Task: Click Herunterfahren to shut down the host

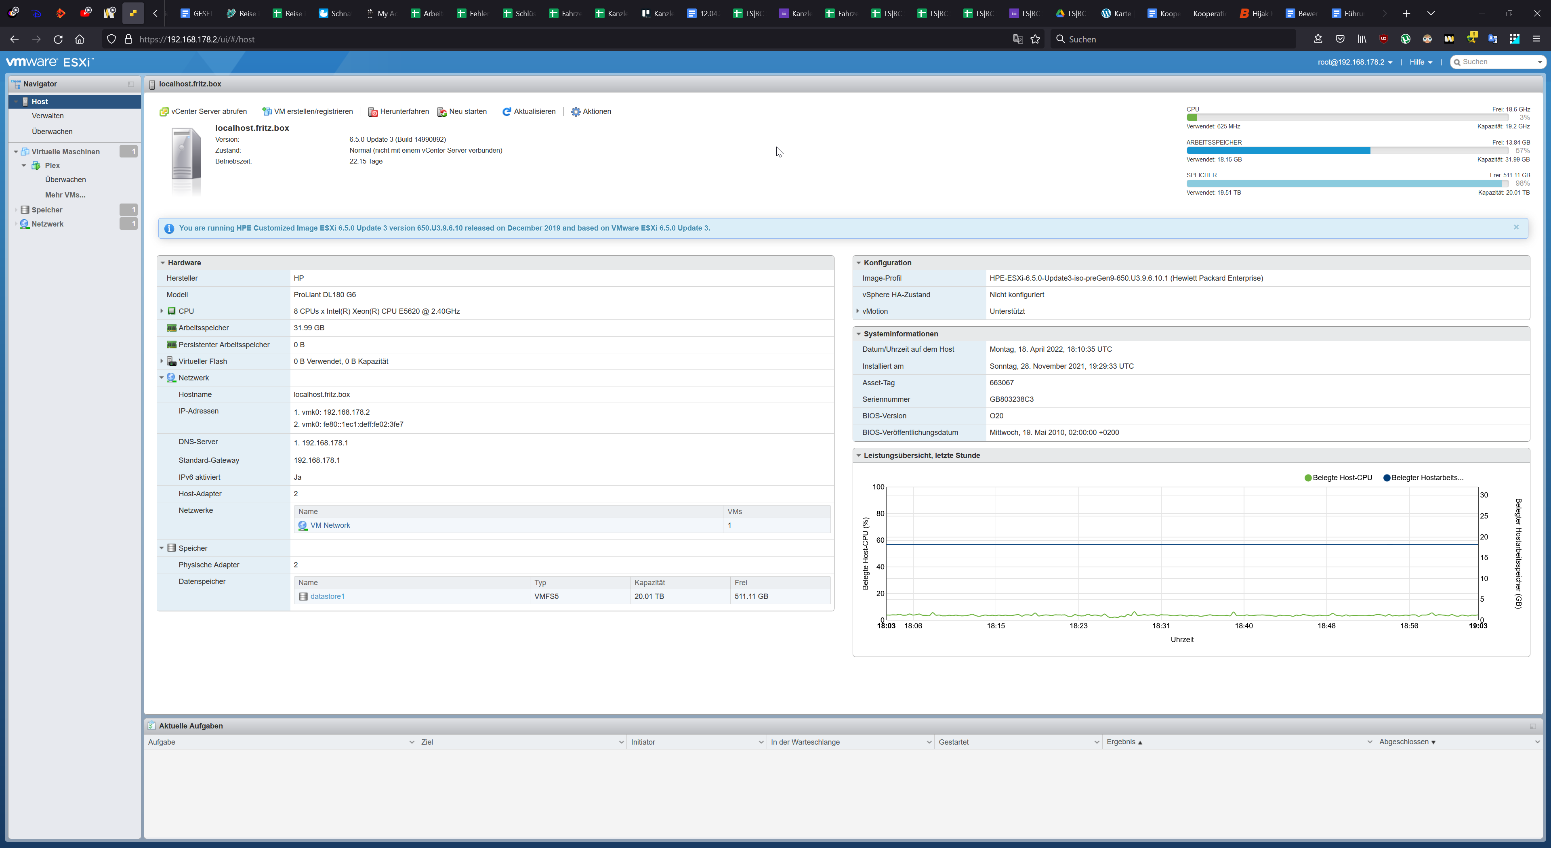Action: (398, 111)
